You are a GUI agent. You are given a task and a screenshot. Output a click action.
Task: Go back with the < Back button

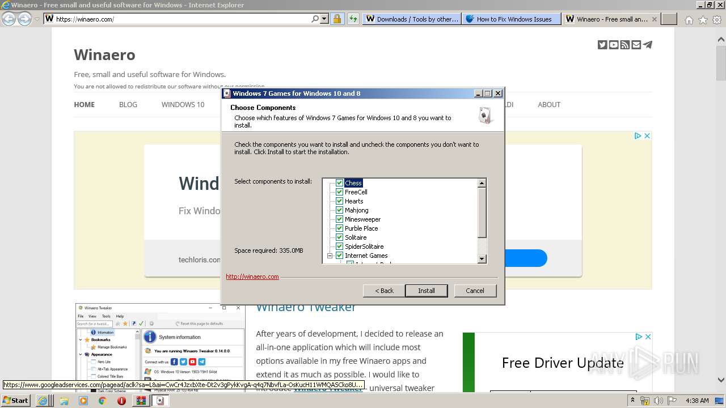click(x=384, y=291)
